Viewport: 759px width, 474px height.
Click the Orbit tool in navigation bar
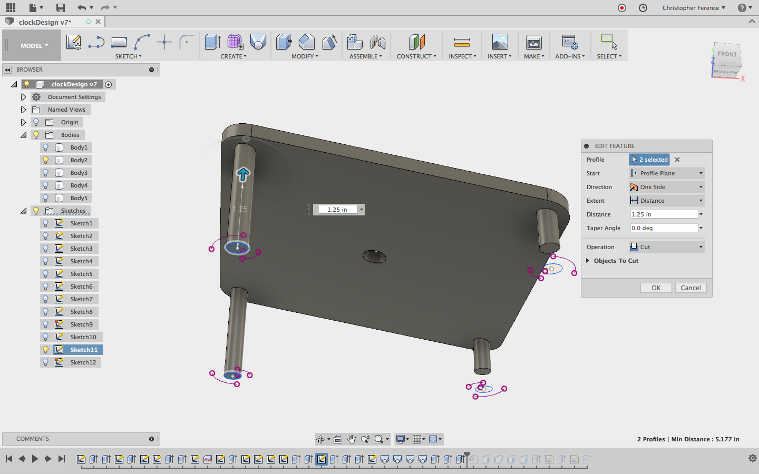(x=320, y=439)
